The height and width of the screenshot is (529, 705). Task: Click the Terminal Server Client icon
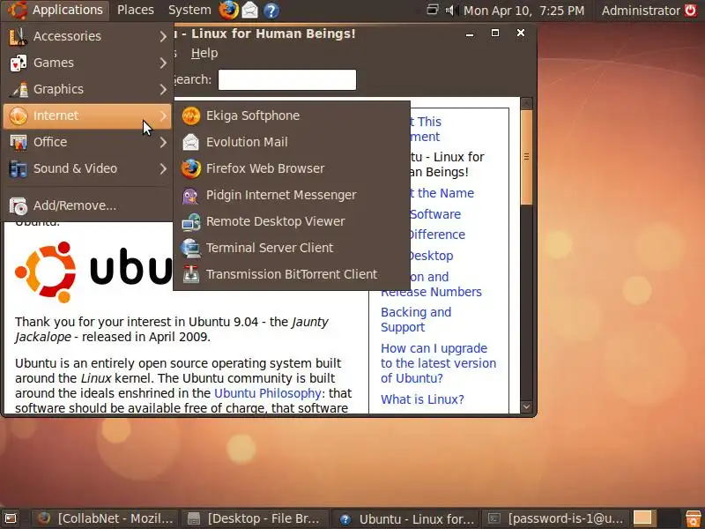tap(191, 249)
